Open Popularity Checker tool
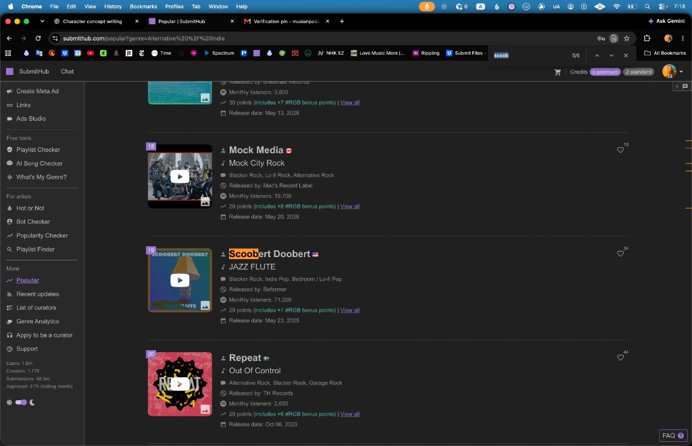 click(42, 235)
